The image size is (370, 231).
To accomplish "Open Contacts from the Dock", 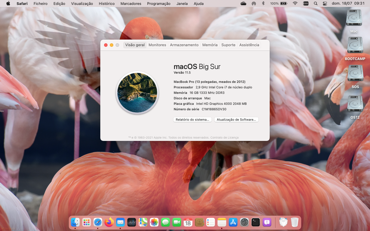I will coord(199,222).
